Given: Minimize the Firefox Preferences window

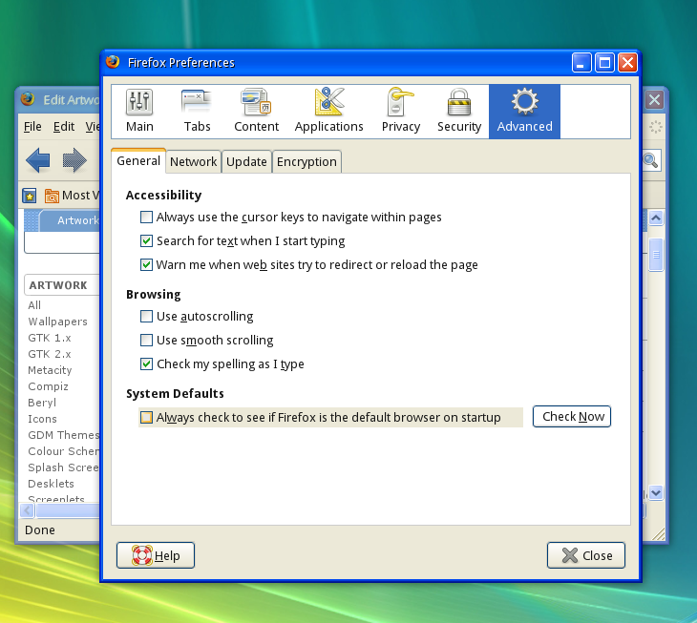Looking at the screenshot, I should point(581,63).
